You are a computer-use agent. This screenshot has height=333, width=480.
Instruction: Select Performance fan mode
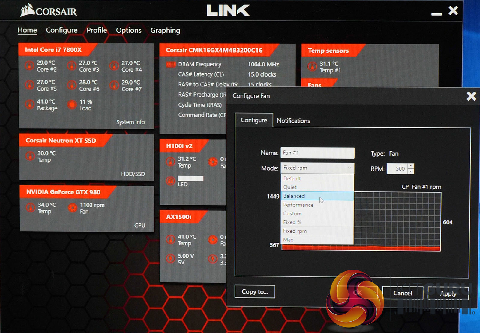317,205
